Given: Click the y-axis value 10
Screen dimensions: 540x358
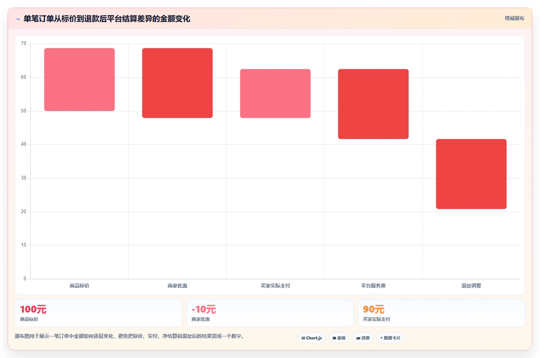Looking at the screenshot, I should coord(23,245).
